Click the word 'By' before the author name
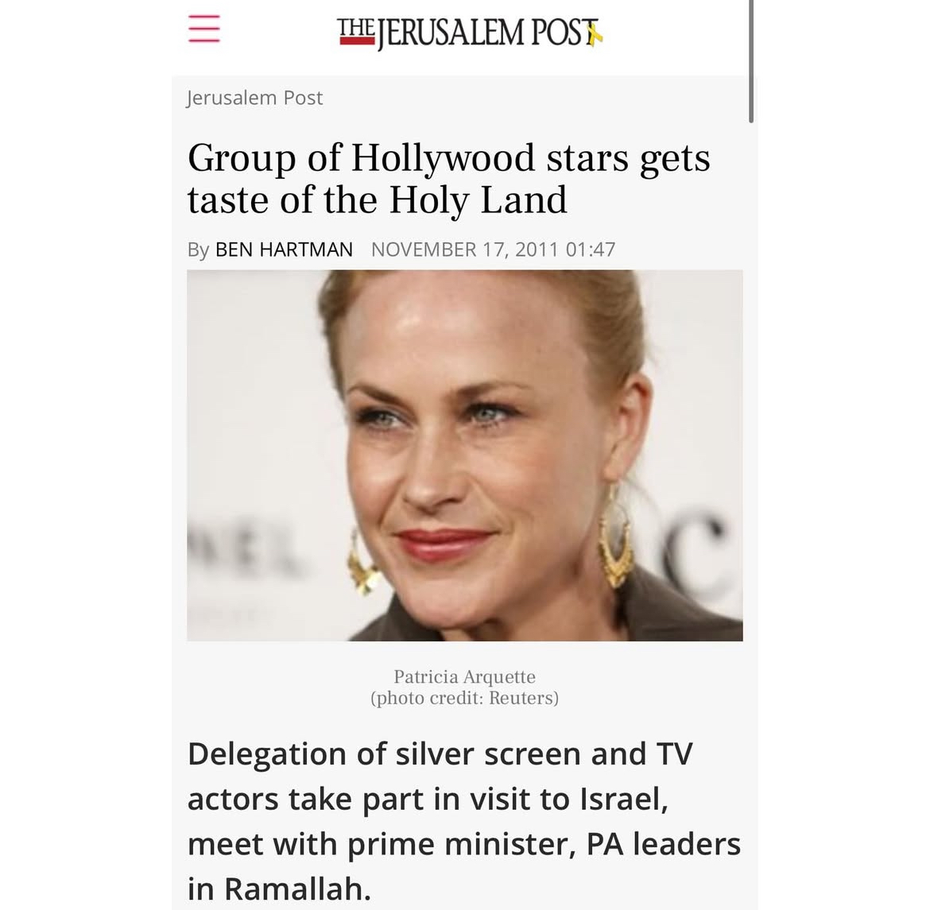The width and height of the screenshot is (930, 910). (198, 250)
